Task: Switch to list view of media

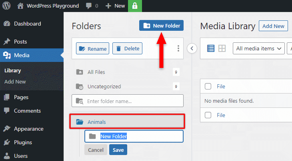Action: pos(211,48)
